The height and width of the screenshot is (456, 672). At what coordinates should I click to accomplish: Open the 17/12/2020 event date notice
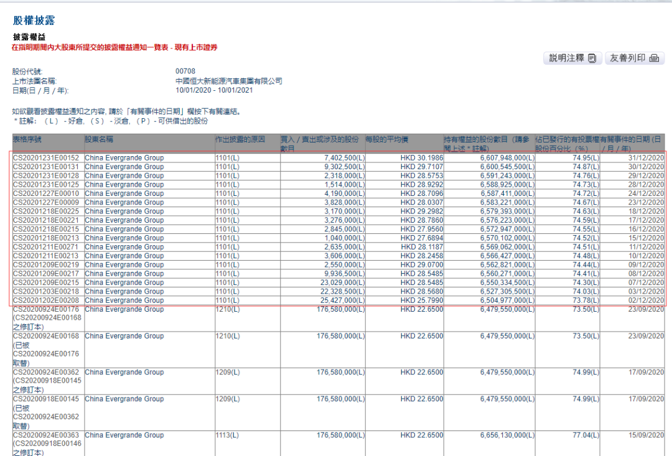(x=646, y=220)
